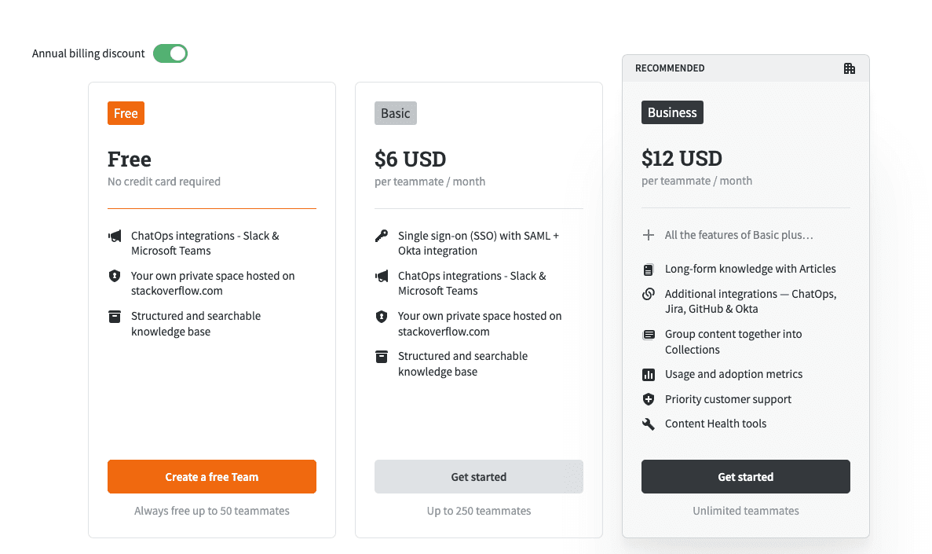The height and width of the screenshot is (554, 932).
Task: Click Get started under the Basic plan
Action: 478,477
